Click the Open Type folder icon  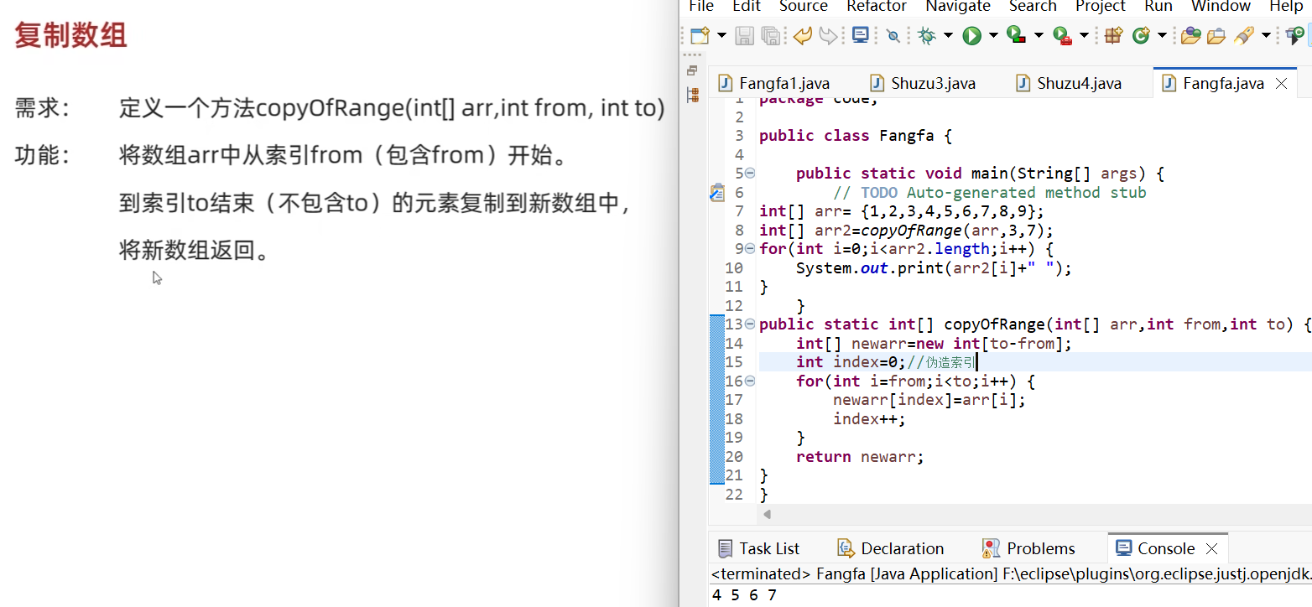(x=1190, y=35)
